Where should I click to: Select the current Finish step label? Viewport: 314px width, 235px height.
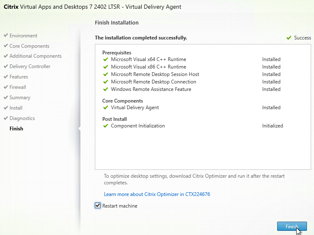point(16,129)
